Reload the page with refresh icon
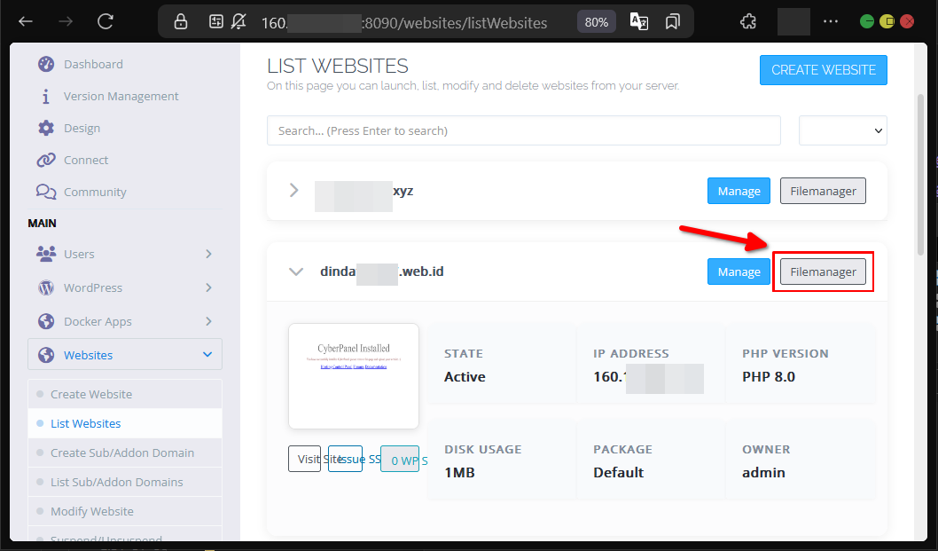Image resolution: width=938 pixels, height=551 pixels. pos(106,21)
